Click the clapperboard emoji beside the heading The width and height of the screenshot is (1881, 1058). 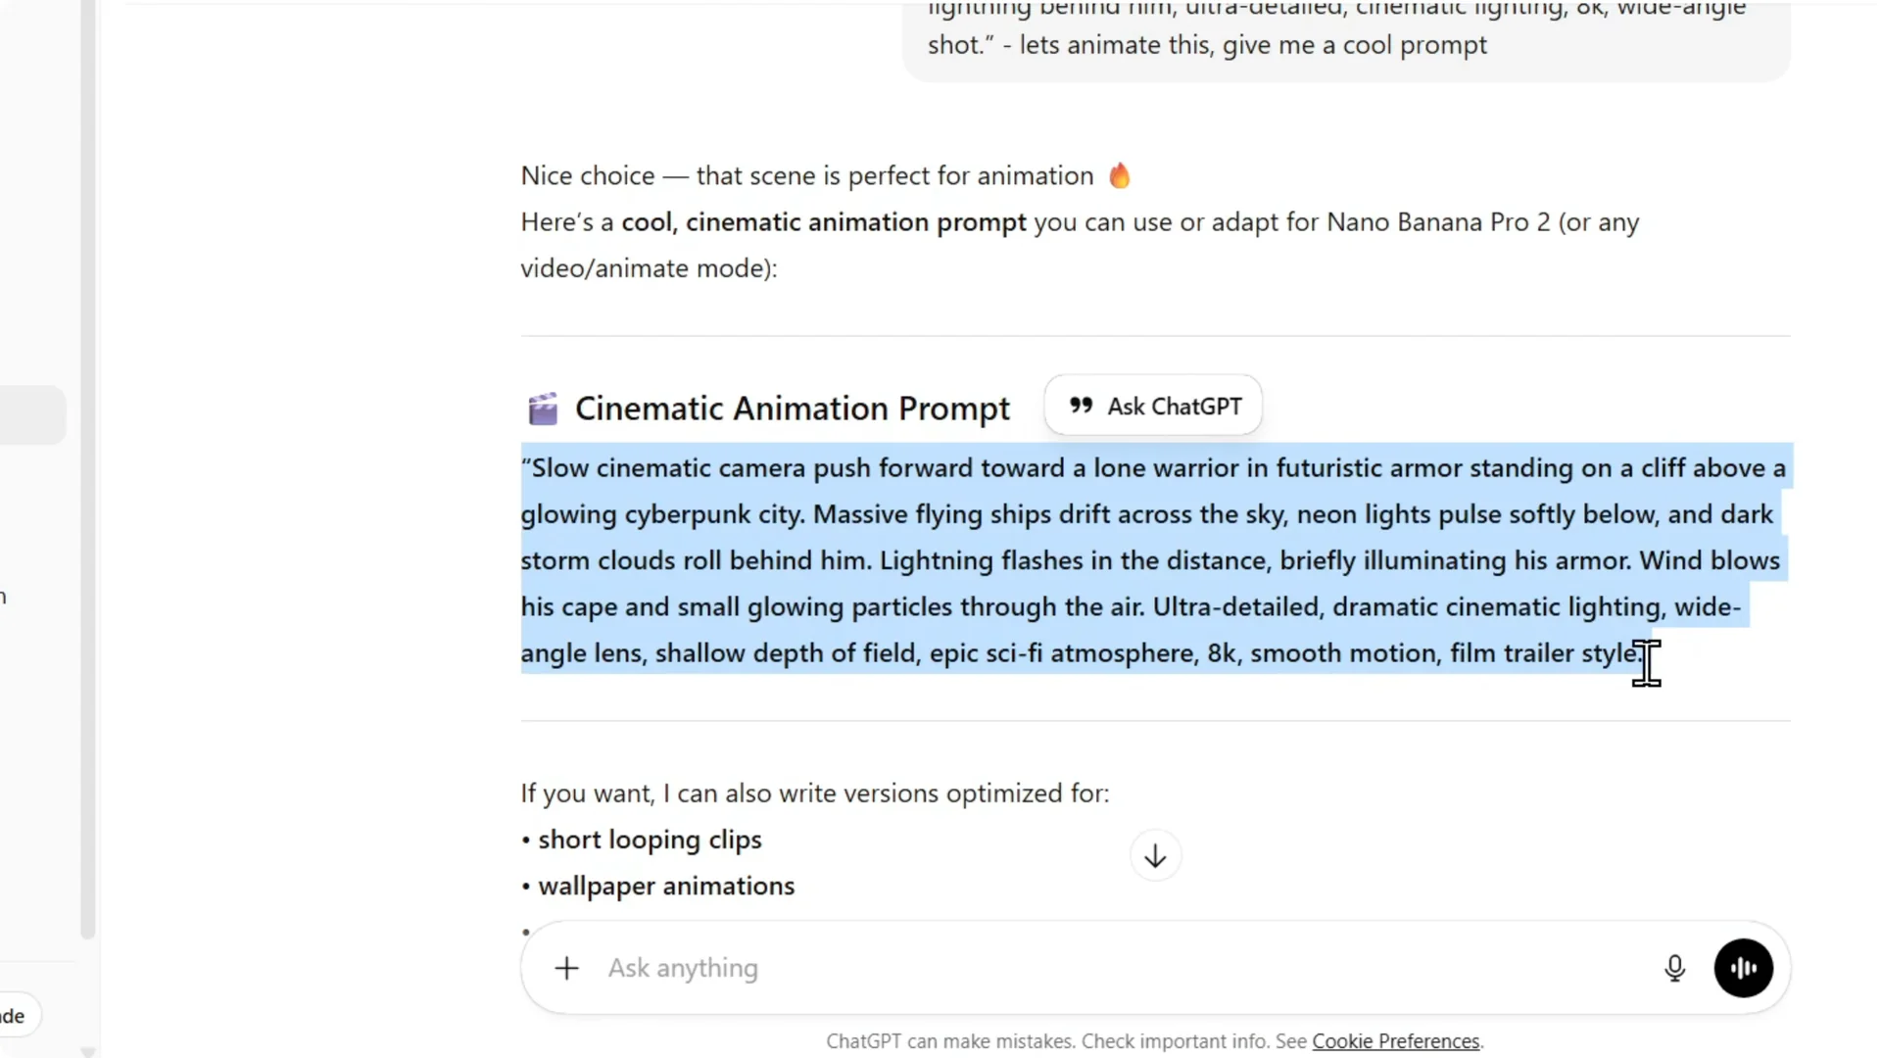(x=543, y=409)
